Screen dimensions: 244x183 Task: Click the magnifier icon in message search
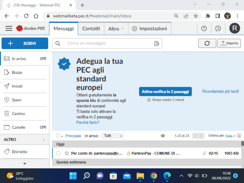[x=58, y=44]
